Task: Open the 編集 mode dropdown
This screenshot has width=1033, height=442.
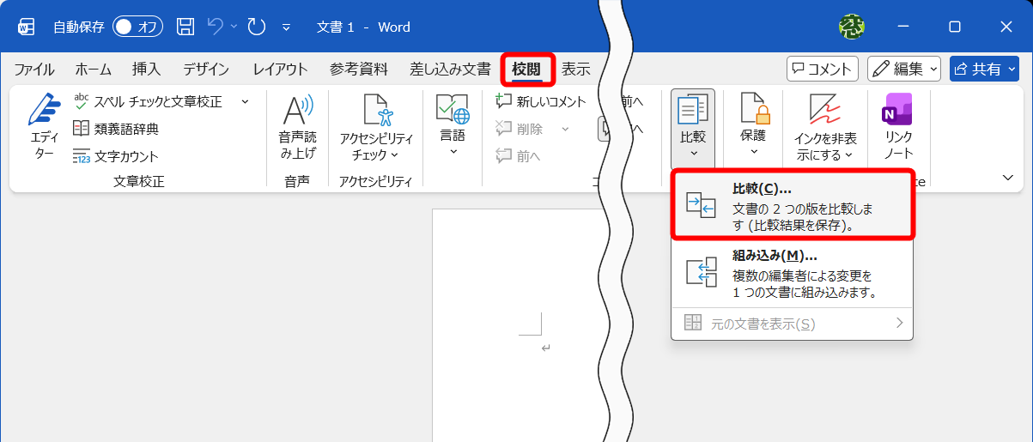Action: 904,70
